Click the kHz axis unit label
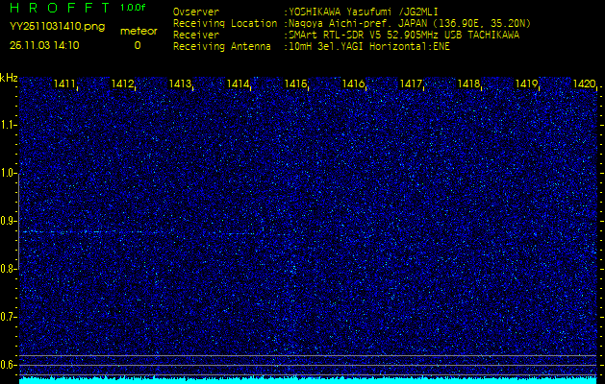The image size is (605, 384). (x=9, y=78)
